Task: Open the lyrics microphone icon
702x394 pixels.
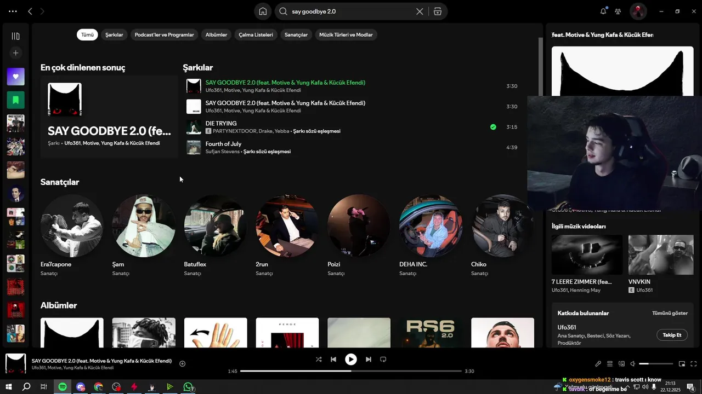Action: [598, 364]
